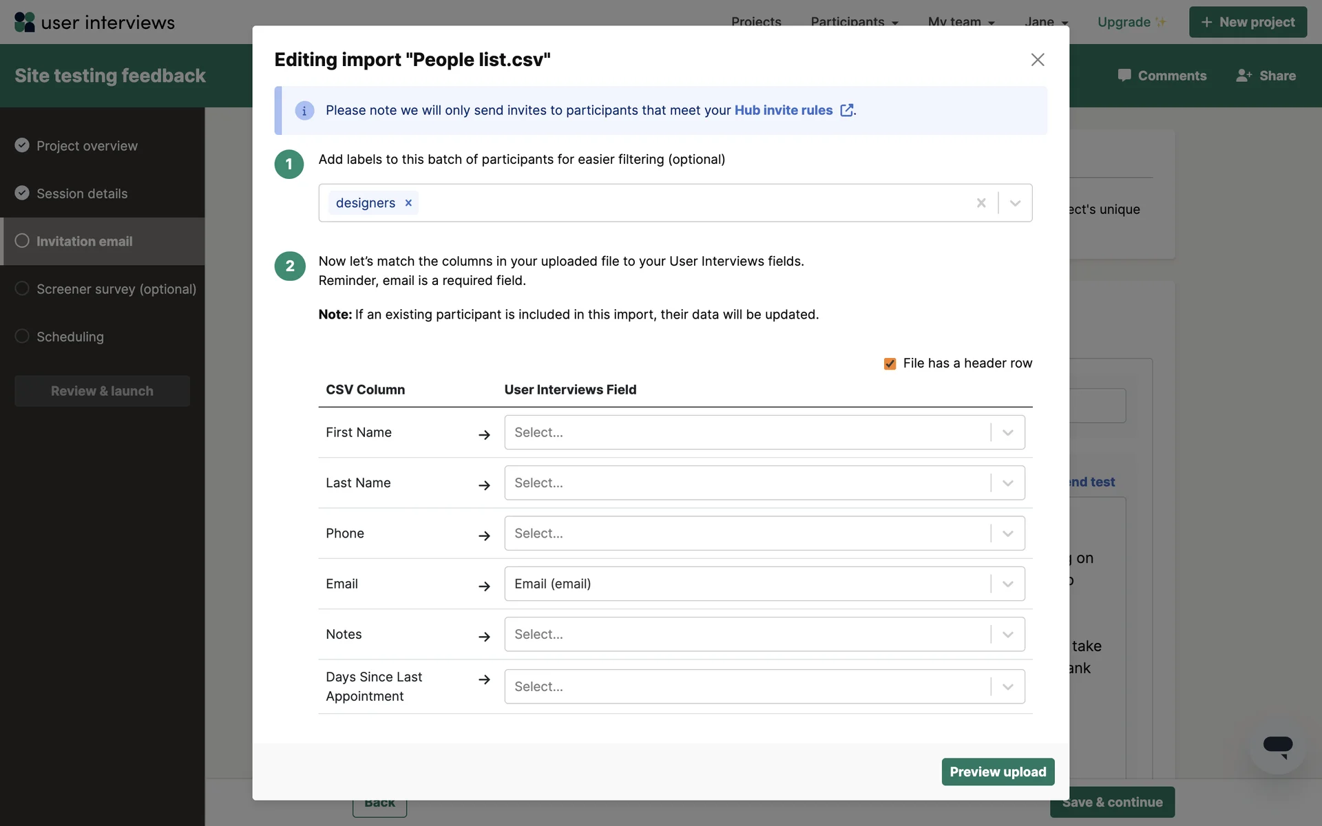Click the external link icon beside Hub invite rules
1322x826 pixels.
(x=847, y=110)
